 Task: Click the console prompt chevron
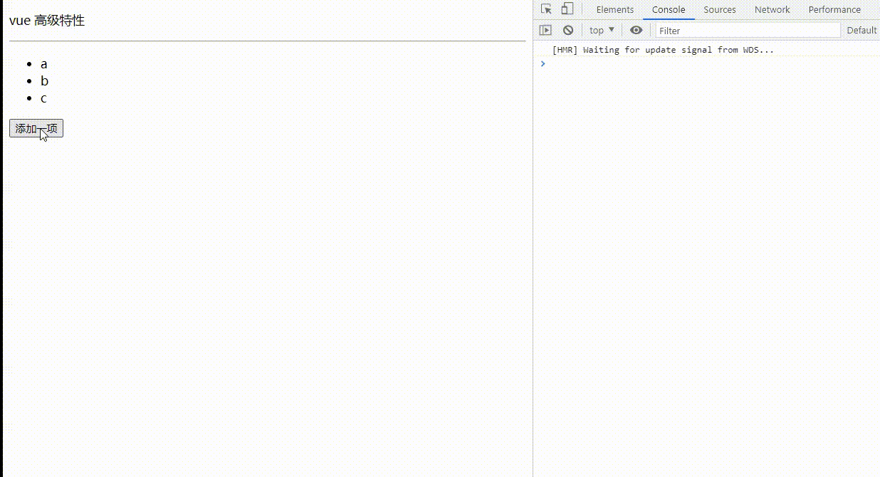pos(543,63)
